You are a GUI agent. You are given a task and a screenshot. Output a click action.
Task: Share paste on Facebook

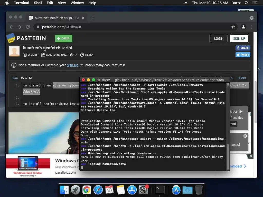click(x=243, y=48)
